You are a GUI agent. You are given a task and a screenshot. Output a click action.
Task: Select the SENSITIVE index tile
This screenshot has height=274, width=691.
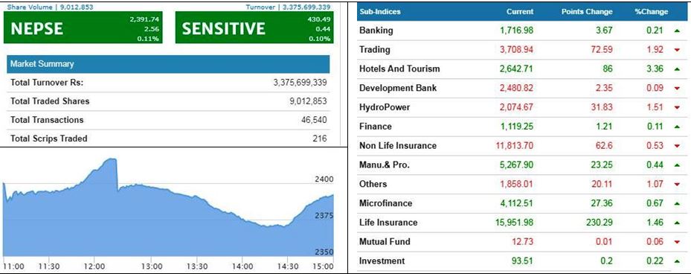(x=254, y=28)
